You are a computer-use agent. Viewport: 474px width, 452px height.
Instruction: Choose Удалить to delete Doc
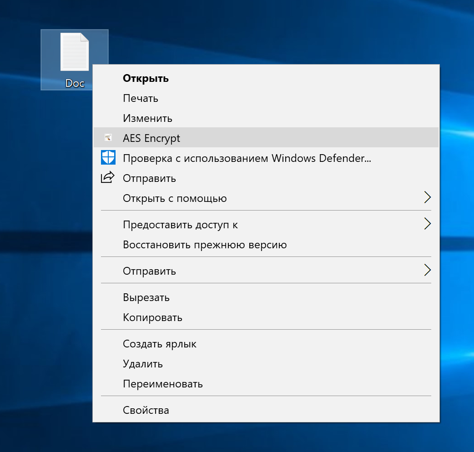click(x=142, y=364)
